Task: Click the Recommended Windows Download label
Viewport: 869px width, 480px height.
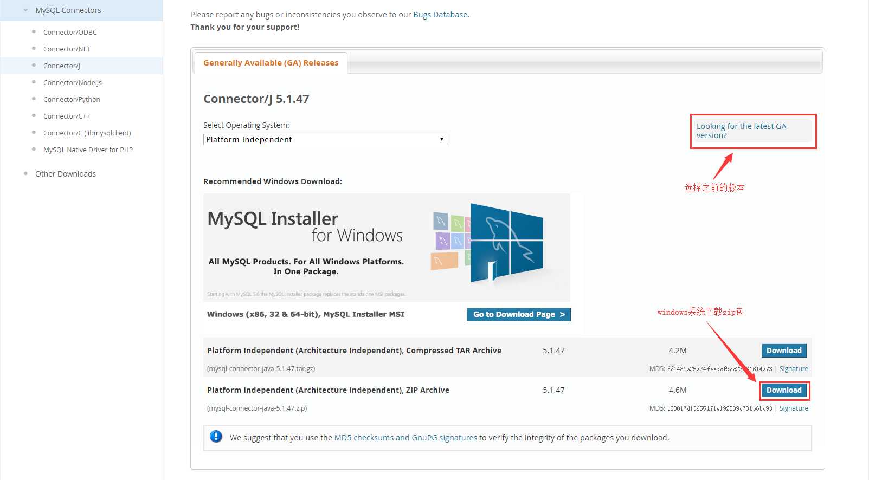Action: 273,181
